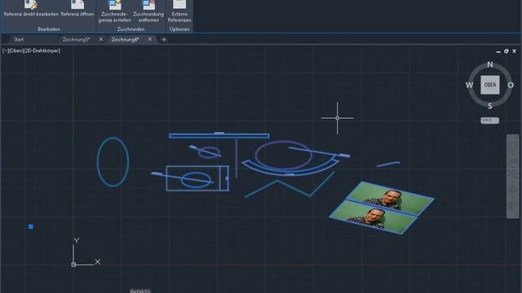Click Referenz direkt bearbeiten tool
522x293 pixels.
tap(31, 9)
